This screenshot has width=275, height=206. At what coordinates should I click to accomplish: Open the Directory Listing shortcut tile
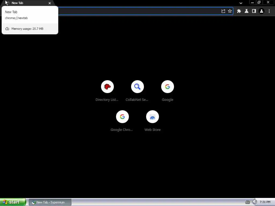[x=107, y=91]
